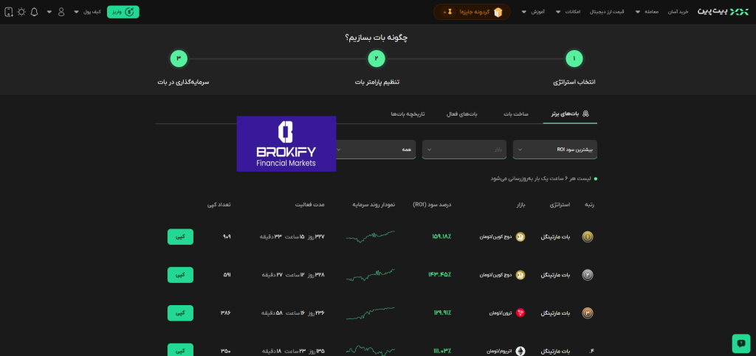The width and height of the screenshot is (756, 356).
Task: Click the مدت فعالیت column header
Action: click(x=310, y=204)
